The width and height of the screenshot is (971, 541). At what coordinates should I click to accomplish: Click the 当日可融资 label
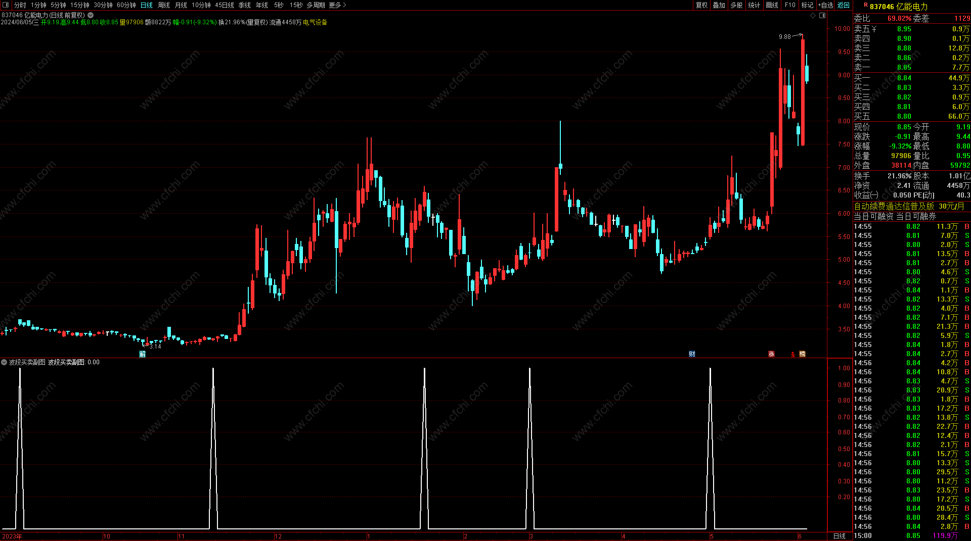click(874, 216)
